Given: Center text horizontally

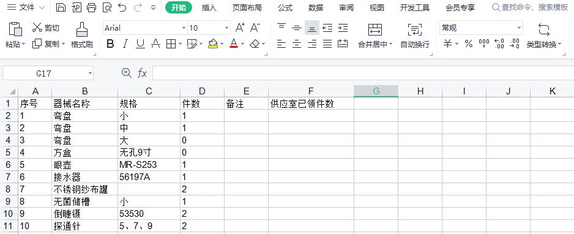Looking at the screenshot, I should point(297,44).
